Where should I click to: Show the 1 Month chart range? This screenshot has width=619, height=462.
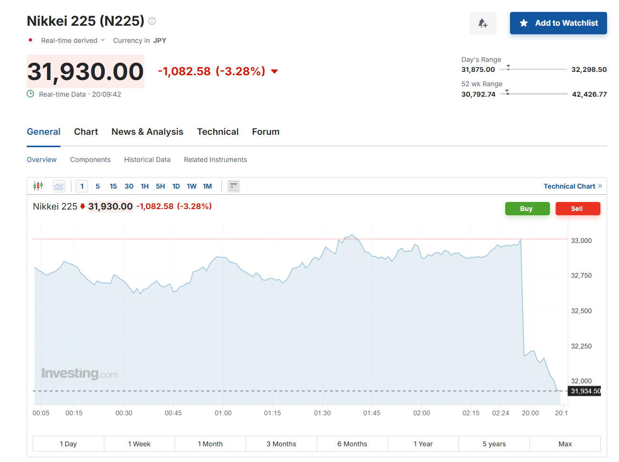pyautogui.click(x=210, y=443)
